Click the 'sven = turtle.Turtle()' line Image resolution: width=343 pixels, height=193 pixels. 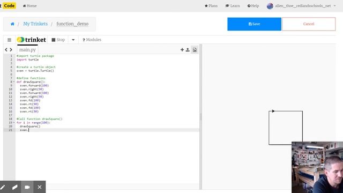coord(35,71)
